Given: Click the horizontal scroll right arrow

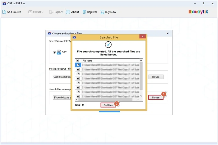Looking at the screenshot, I should (138, 100).
